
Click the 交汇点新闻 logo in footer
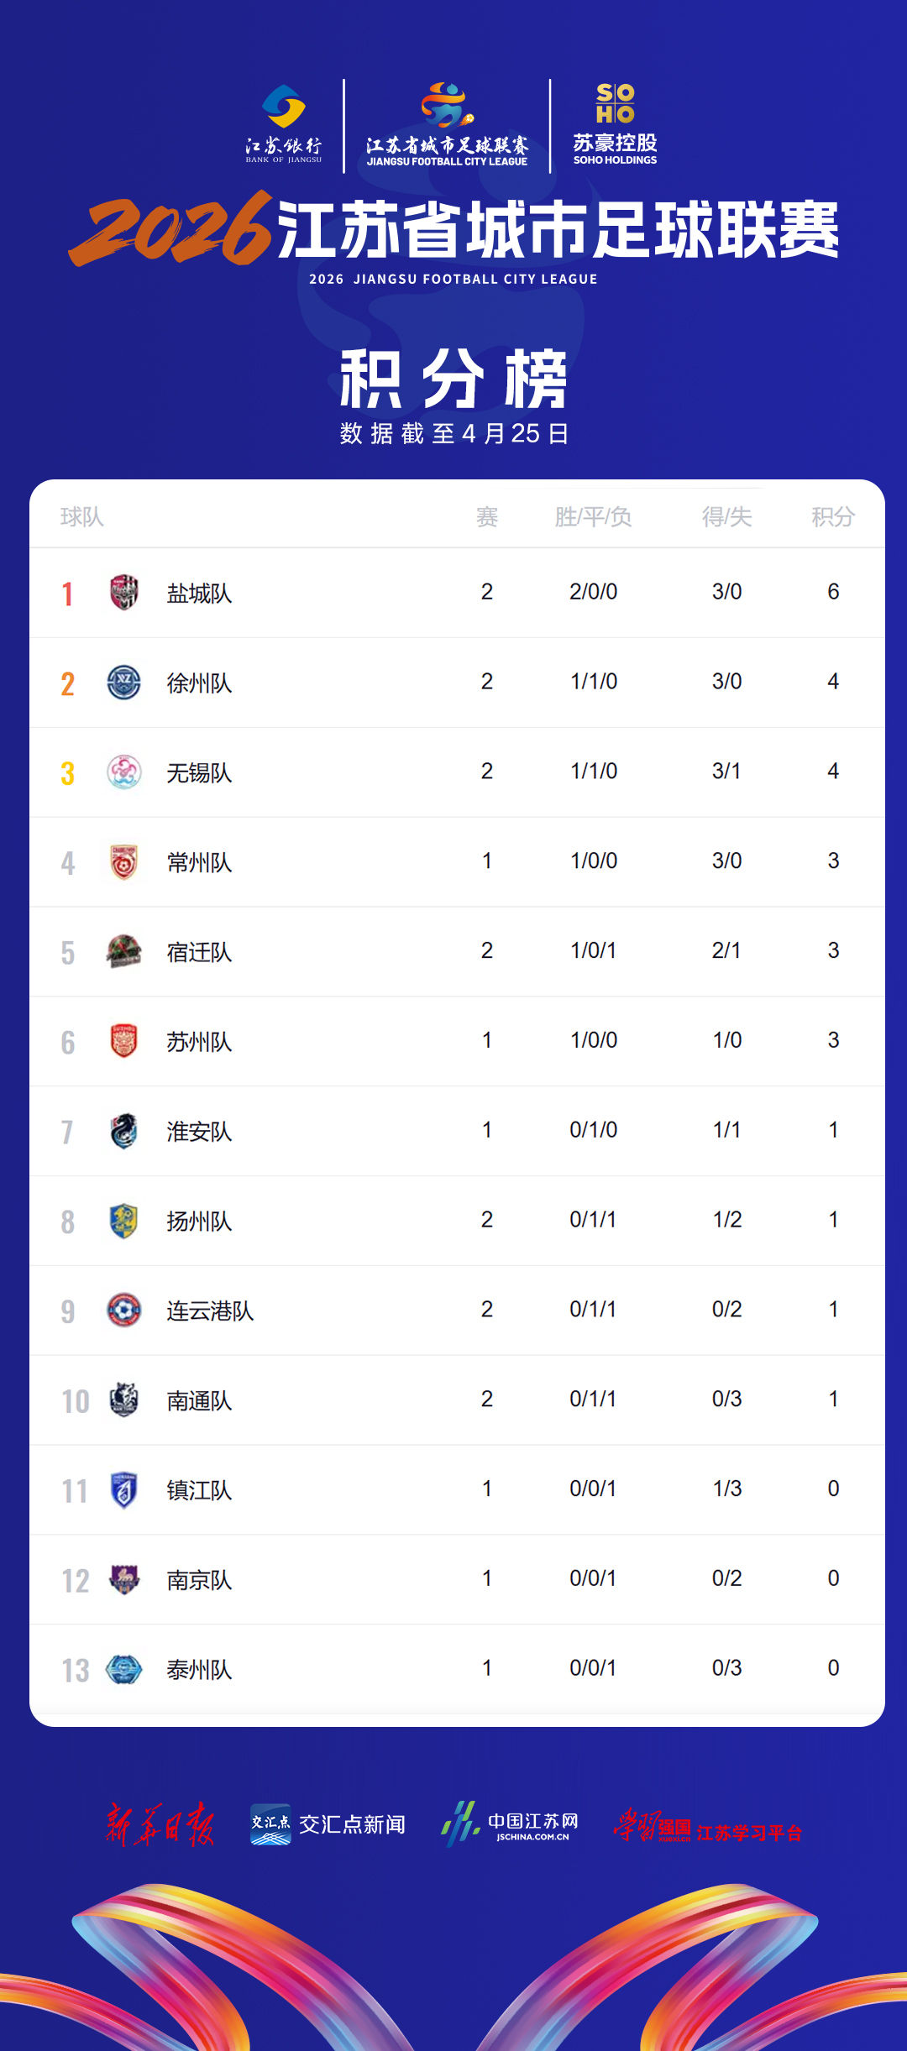click(328, 1824)
